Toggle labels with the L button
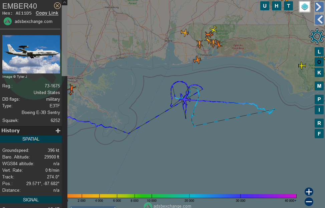Viewport: 325px width, 208px height. [319, 52]
